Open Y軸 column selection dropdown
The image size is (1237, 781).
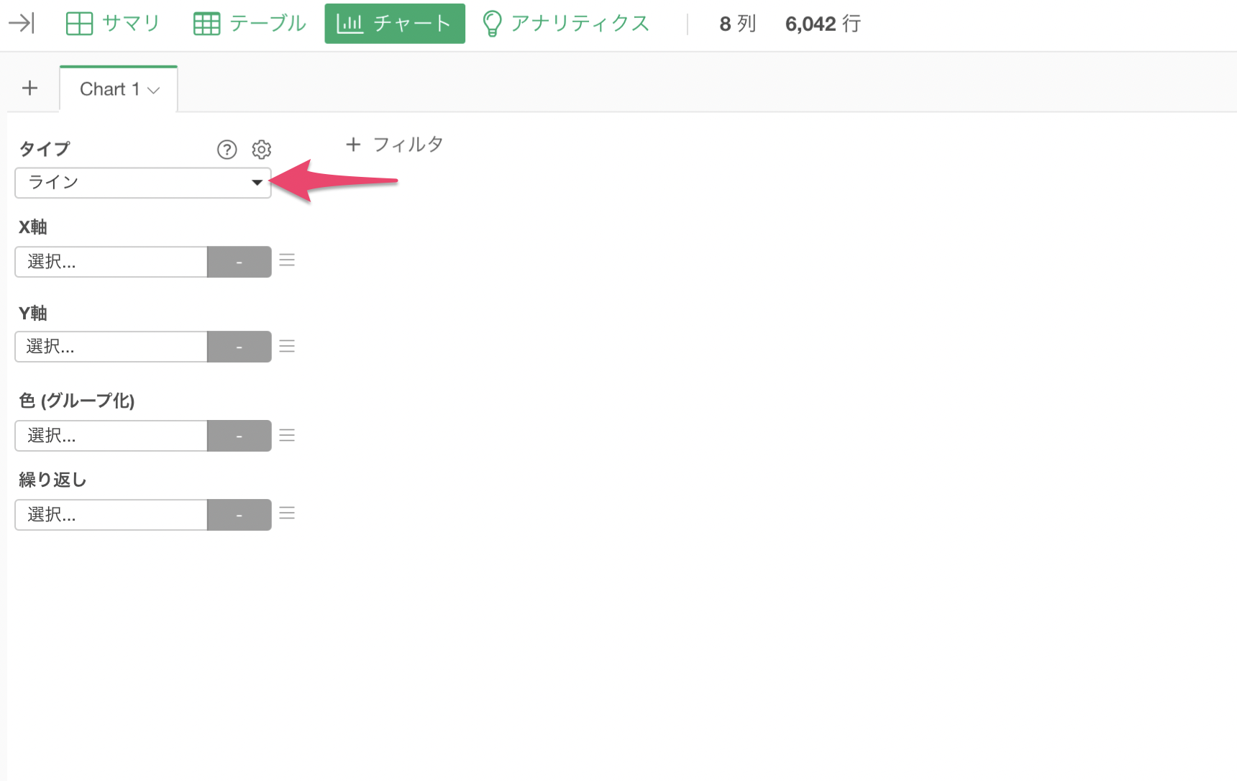[111, 347]
